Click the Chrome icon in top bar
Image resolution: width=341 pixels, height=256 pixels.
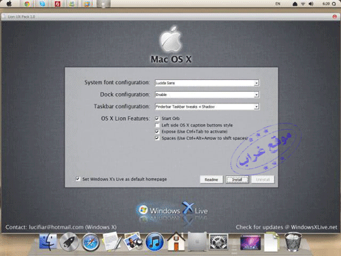click(27, 4)
